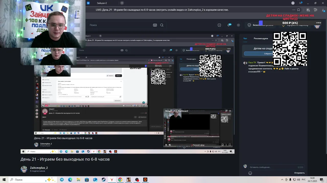Click the stream title День 21 below the player

(x=65, y=159)
